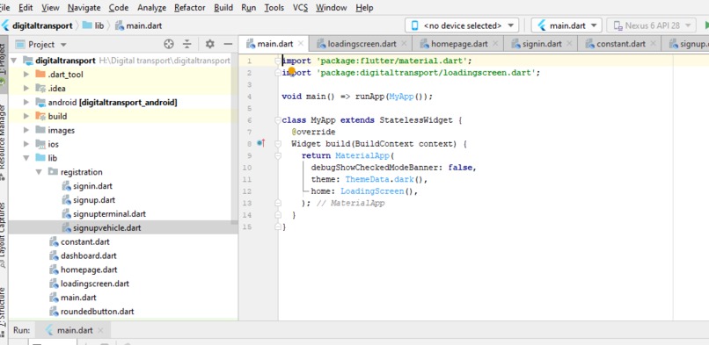The width and height of the screenshot is (709, 345).
Task: Select dashboard.dart in project tree
Action: click(89, 255)
